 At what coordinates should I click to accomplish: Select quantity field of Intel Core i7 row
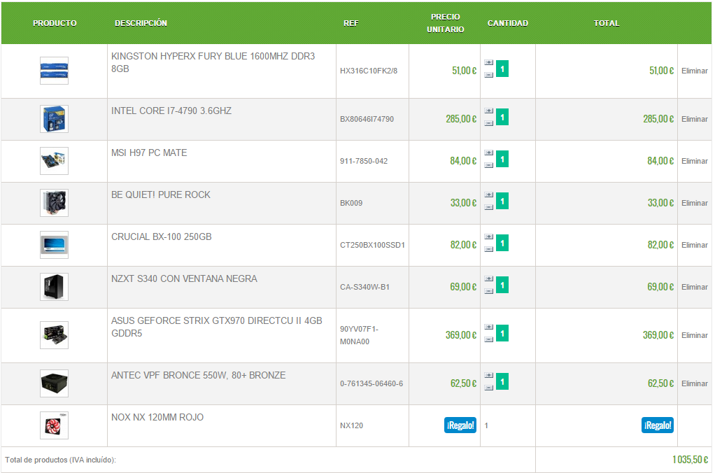(502, 118)
